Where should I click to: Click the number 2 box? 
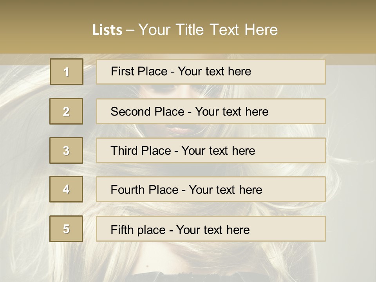66,111
